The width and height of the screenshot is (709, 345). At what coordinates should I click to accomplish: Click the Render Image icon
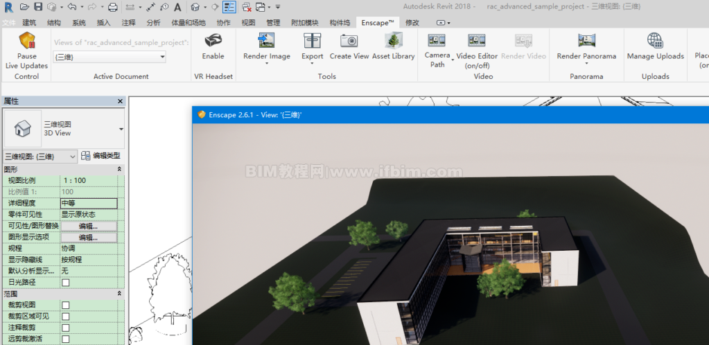click(267, 41)
